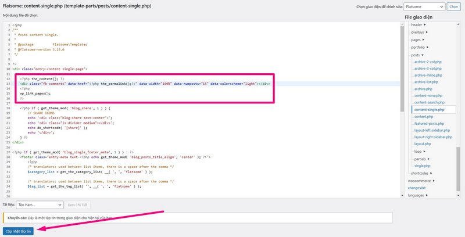Open archive-3-col.php file
The width and height of the screenshot is (465, 237).
[428, 69]
